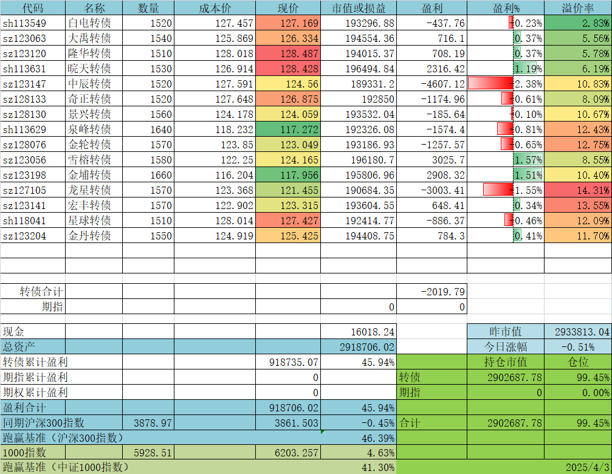This screenshot has width=612, height=474.
Task: Click market value cell 192850
Action: tap(359, 99)
